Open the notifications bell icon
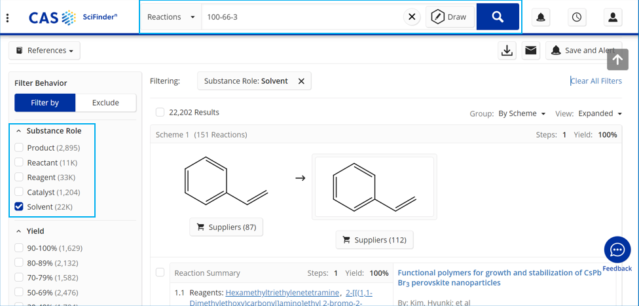 [541, 18]
